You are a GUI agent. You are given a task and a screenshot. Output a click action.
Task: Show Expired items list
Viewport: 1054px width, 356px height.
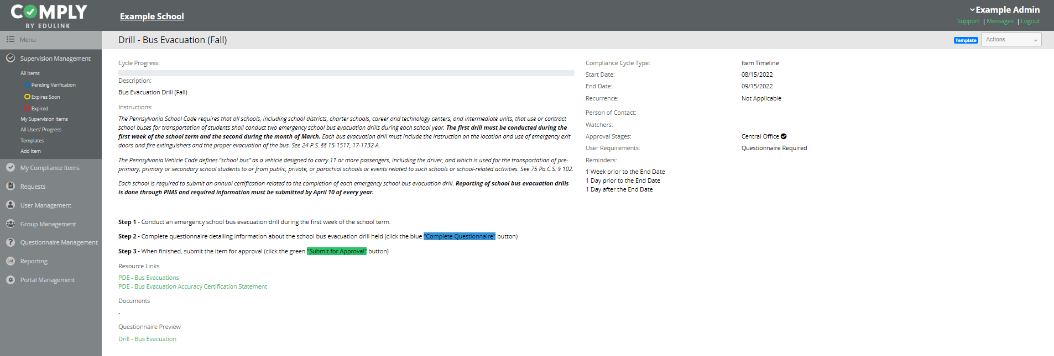coord(40,109)
